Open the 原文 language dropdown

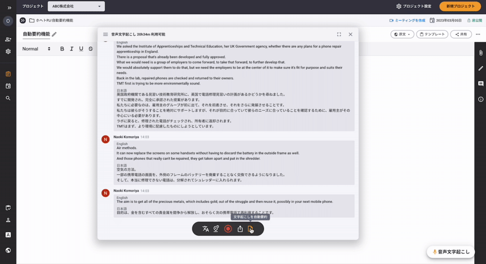402,34
